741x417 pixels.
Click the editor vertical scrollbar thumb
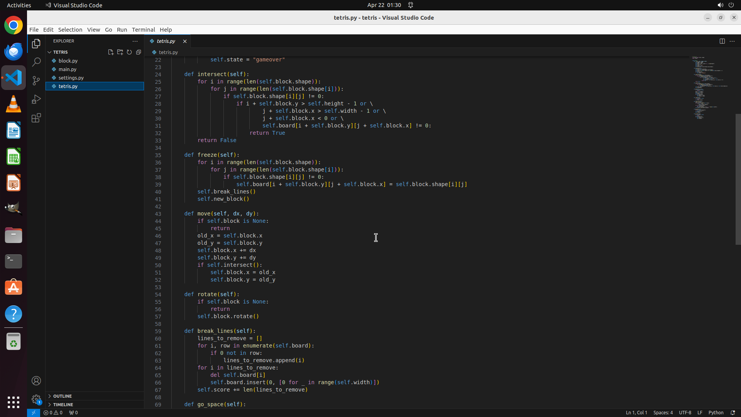[738, 180]
